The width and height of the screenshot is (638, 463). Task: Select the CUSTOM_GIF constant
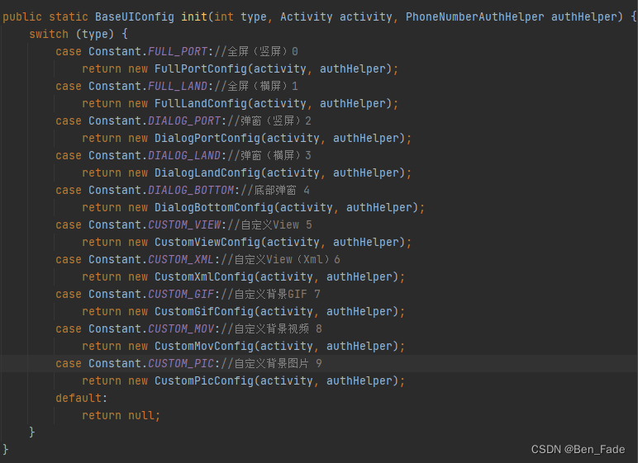(x=182, y=294)
